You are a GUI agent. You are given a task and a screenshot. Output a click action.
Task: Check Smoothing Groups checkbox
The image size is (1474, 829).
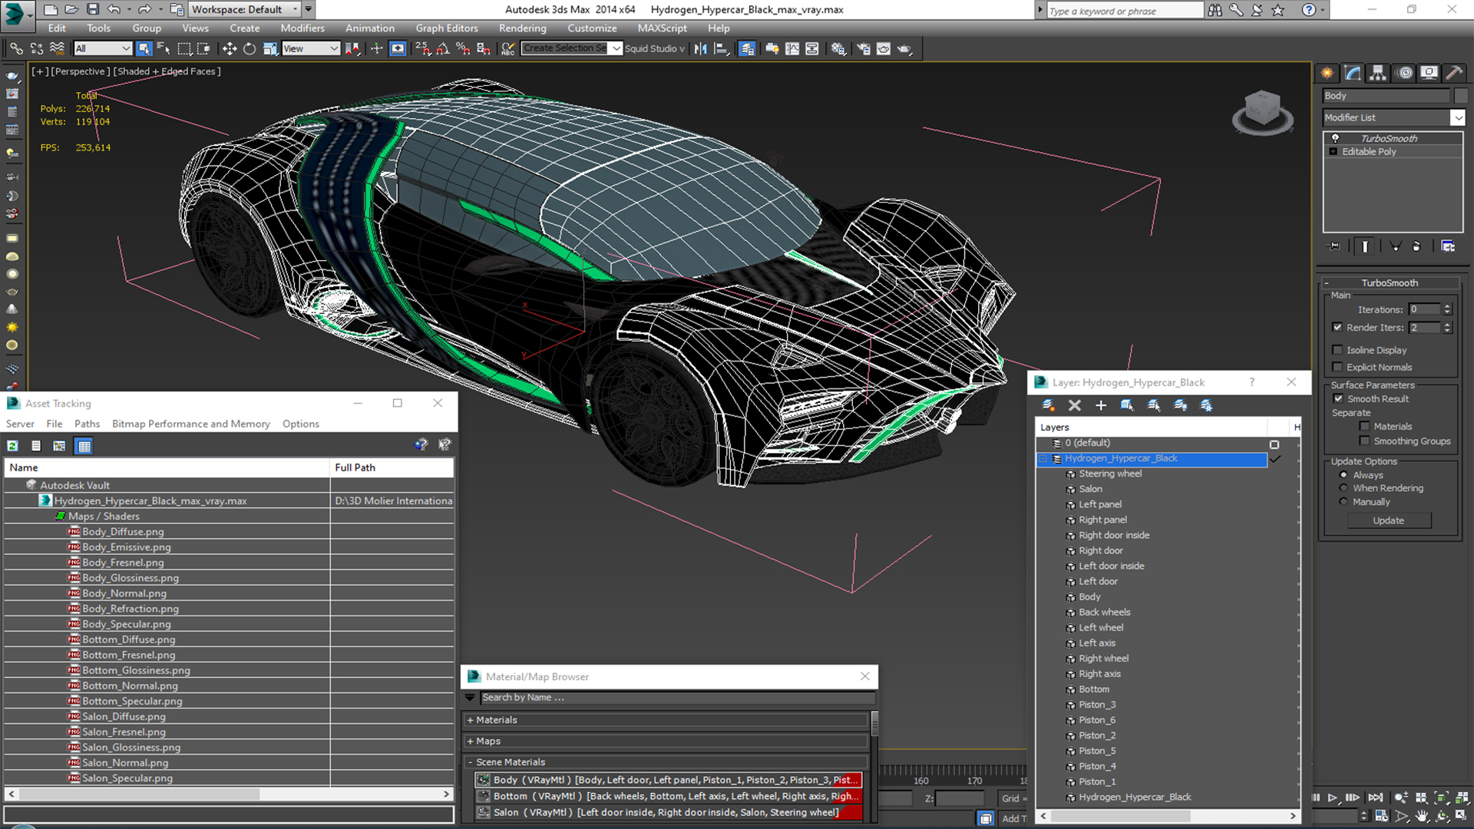[1364, 441]
